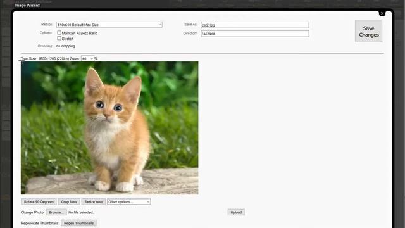Expand the Other options dropdown
The width and height of the screenshot is (405, 228).
click(x=128, y=201)
